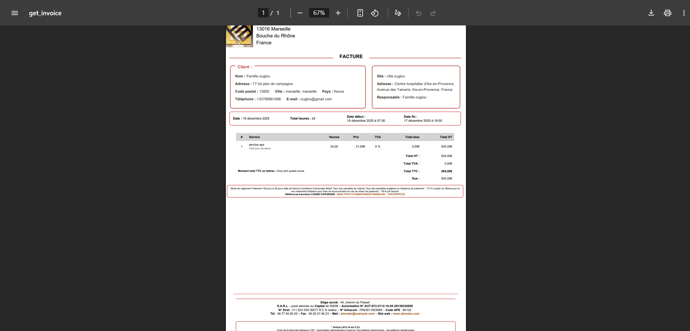Click the undo arrow in toolbar
Viewport: 690px width, 331px height.
418,13
